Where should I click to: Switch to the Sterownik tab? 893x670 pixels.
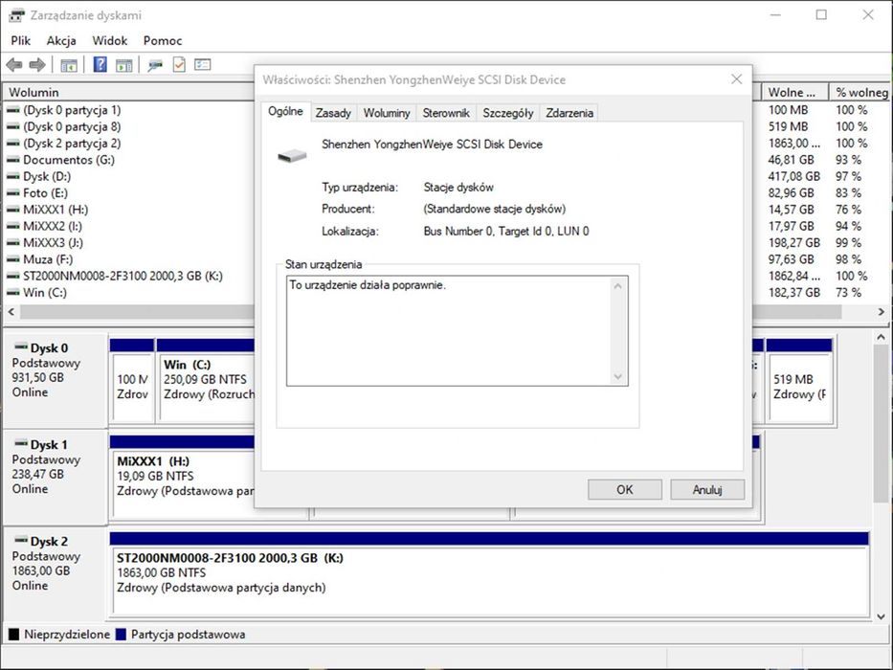tap(446, 113)
